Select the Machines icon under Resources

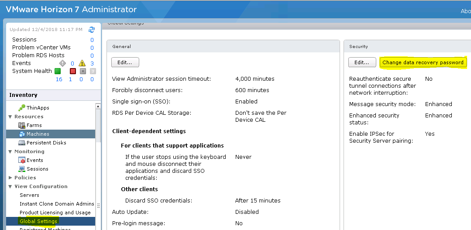(22, 134)
